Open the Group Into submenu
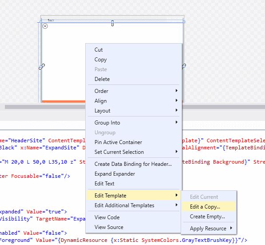 click(134, 123)
